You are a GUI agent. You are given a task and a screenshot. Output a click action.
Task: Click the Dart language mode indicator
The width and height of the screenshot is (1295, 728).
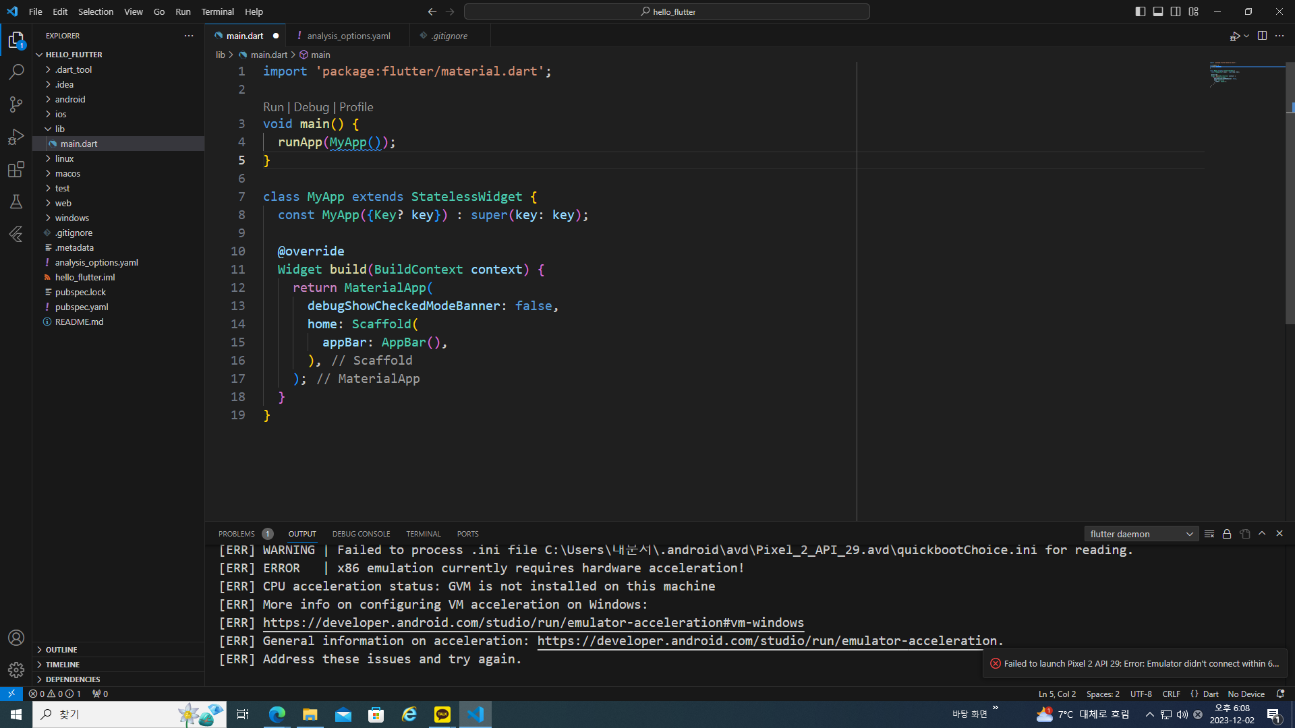(1211, 694)
